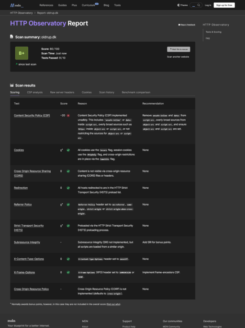
Task: Click the B+ grade badge
Action: 22,53
